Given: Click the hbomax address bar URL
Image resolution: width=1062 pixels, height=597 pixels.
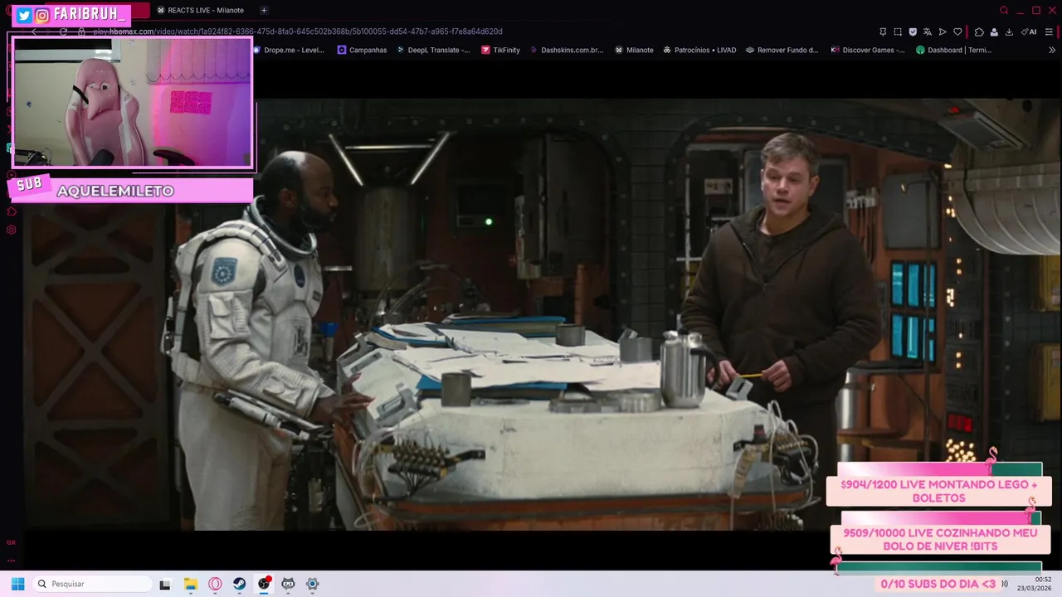Looking at the screenshot, I should [298, 32].
